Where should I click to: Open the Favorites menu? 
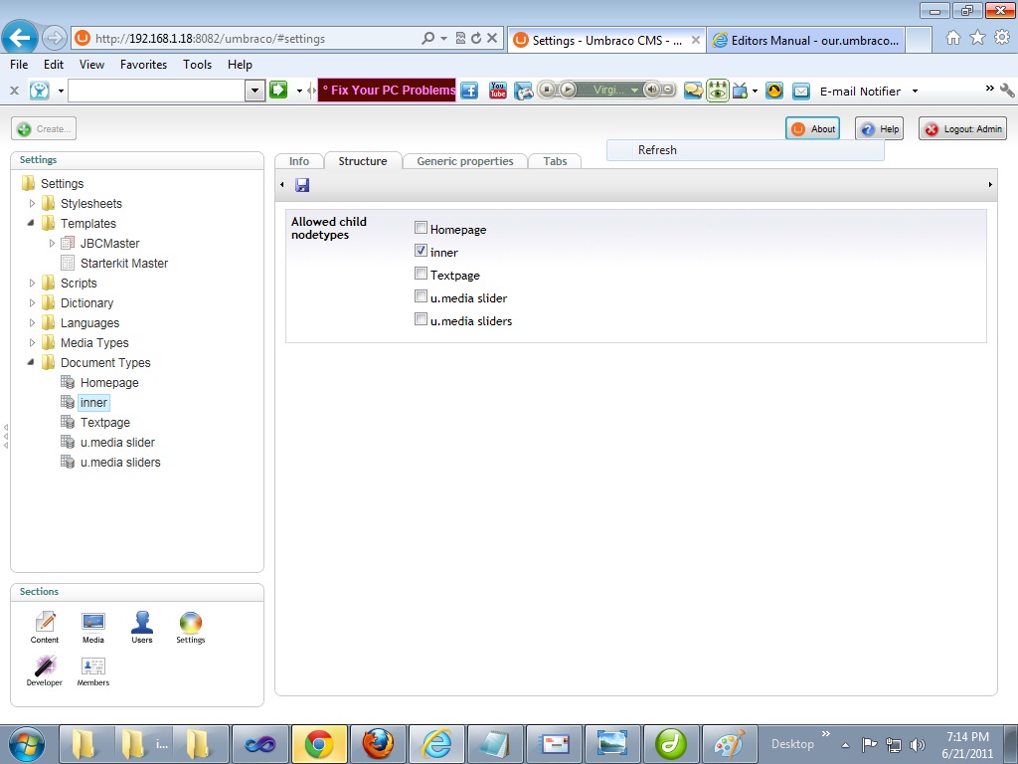143,65
